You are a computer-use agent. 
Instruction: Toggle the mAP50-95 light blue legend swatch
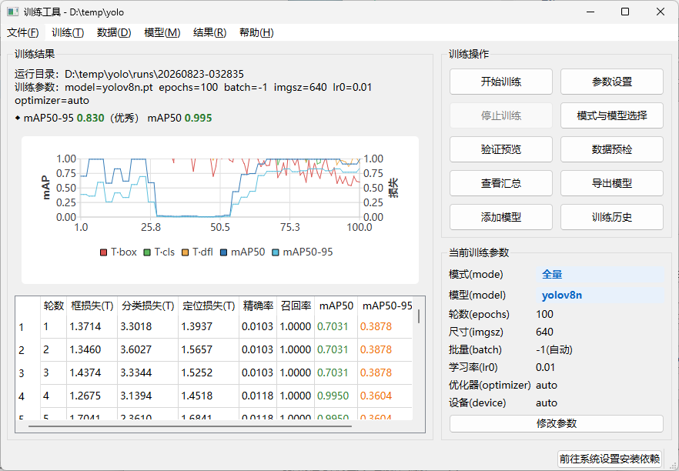276,252
